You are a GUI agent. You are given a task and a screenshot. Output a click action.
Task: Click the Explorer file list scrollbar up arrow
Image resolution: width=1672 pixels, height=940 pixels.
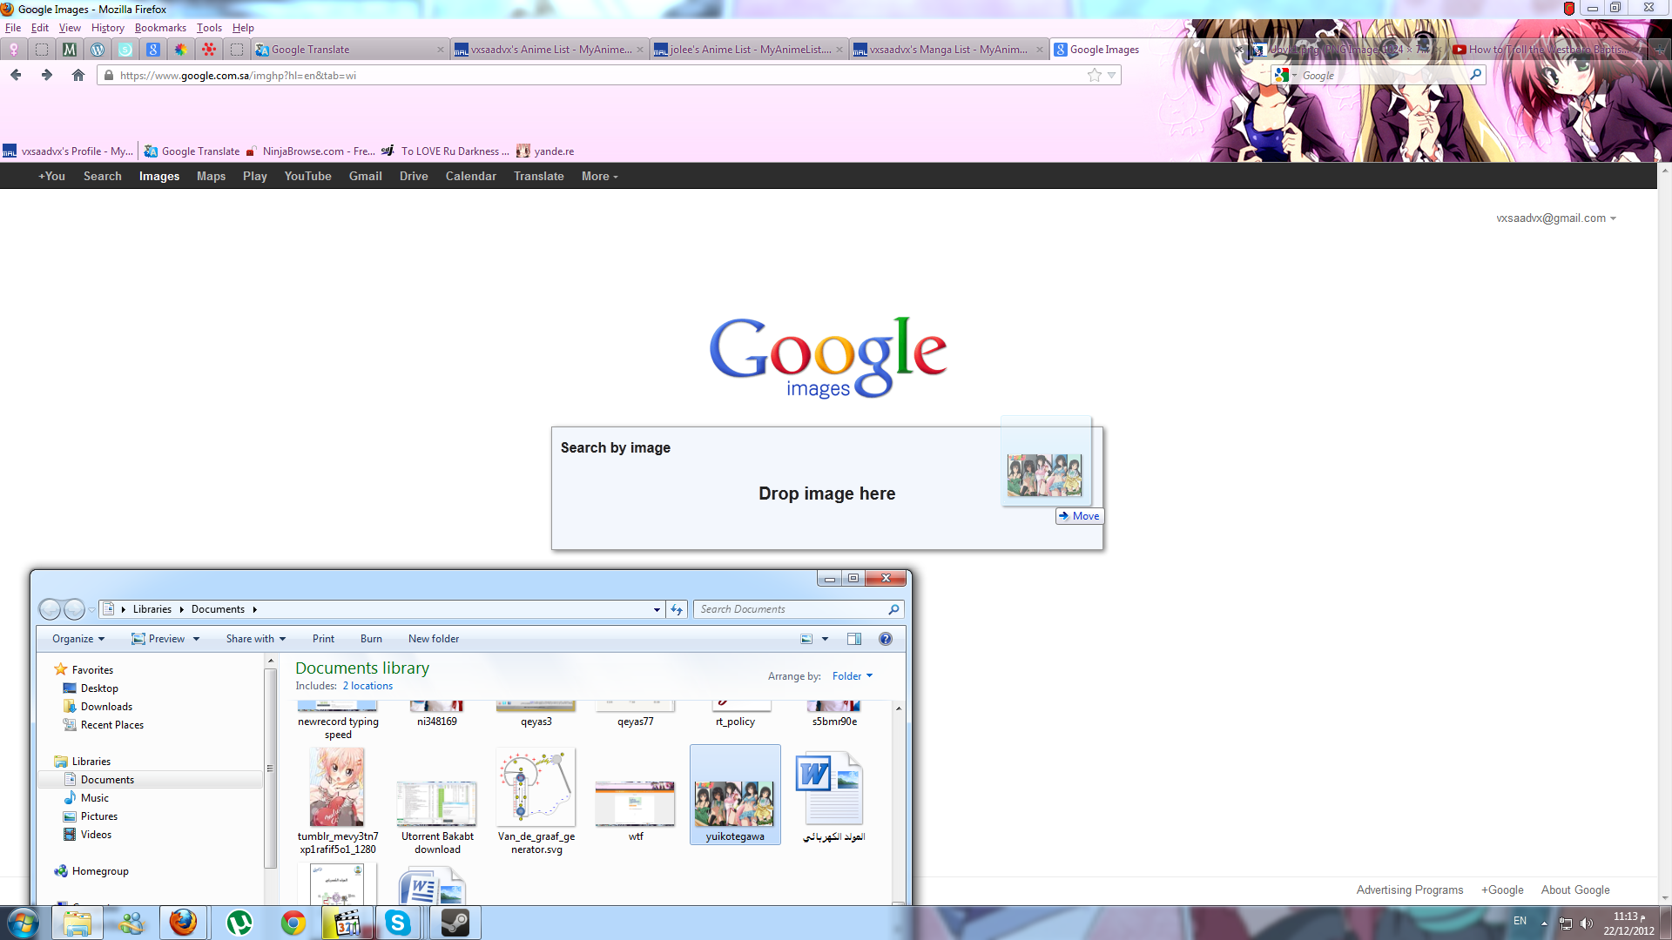click(899, 708)
